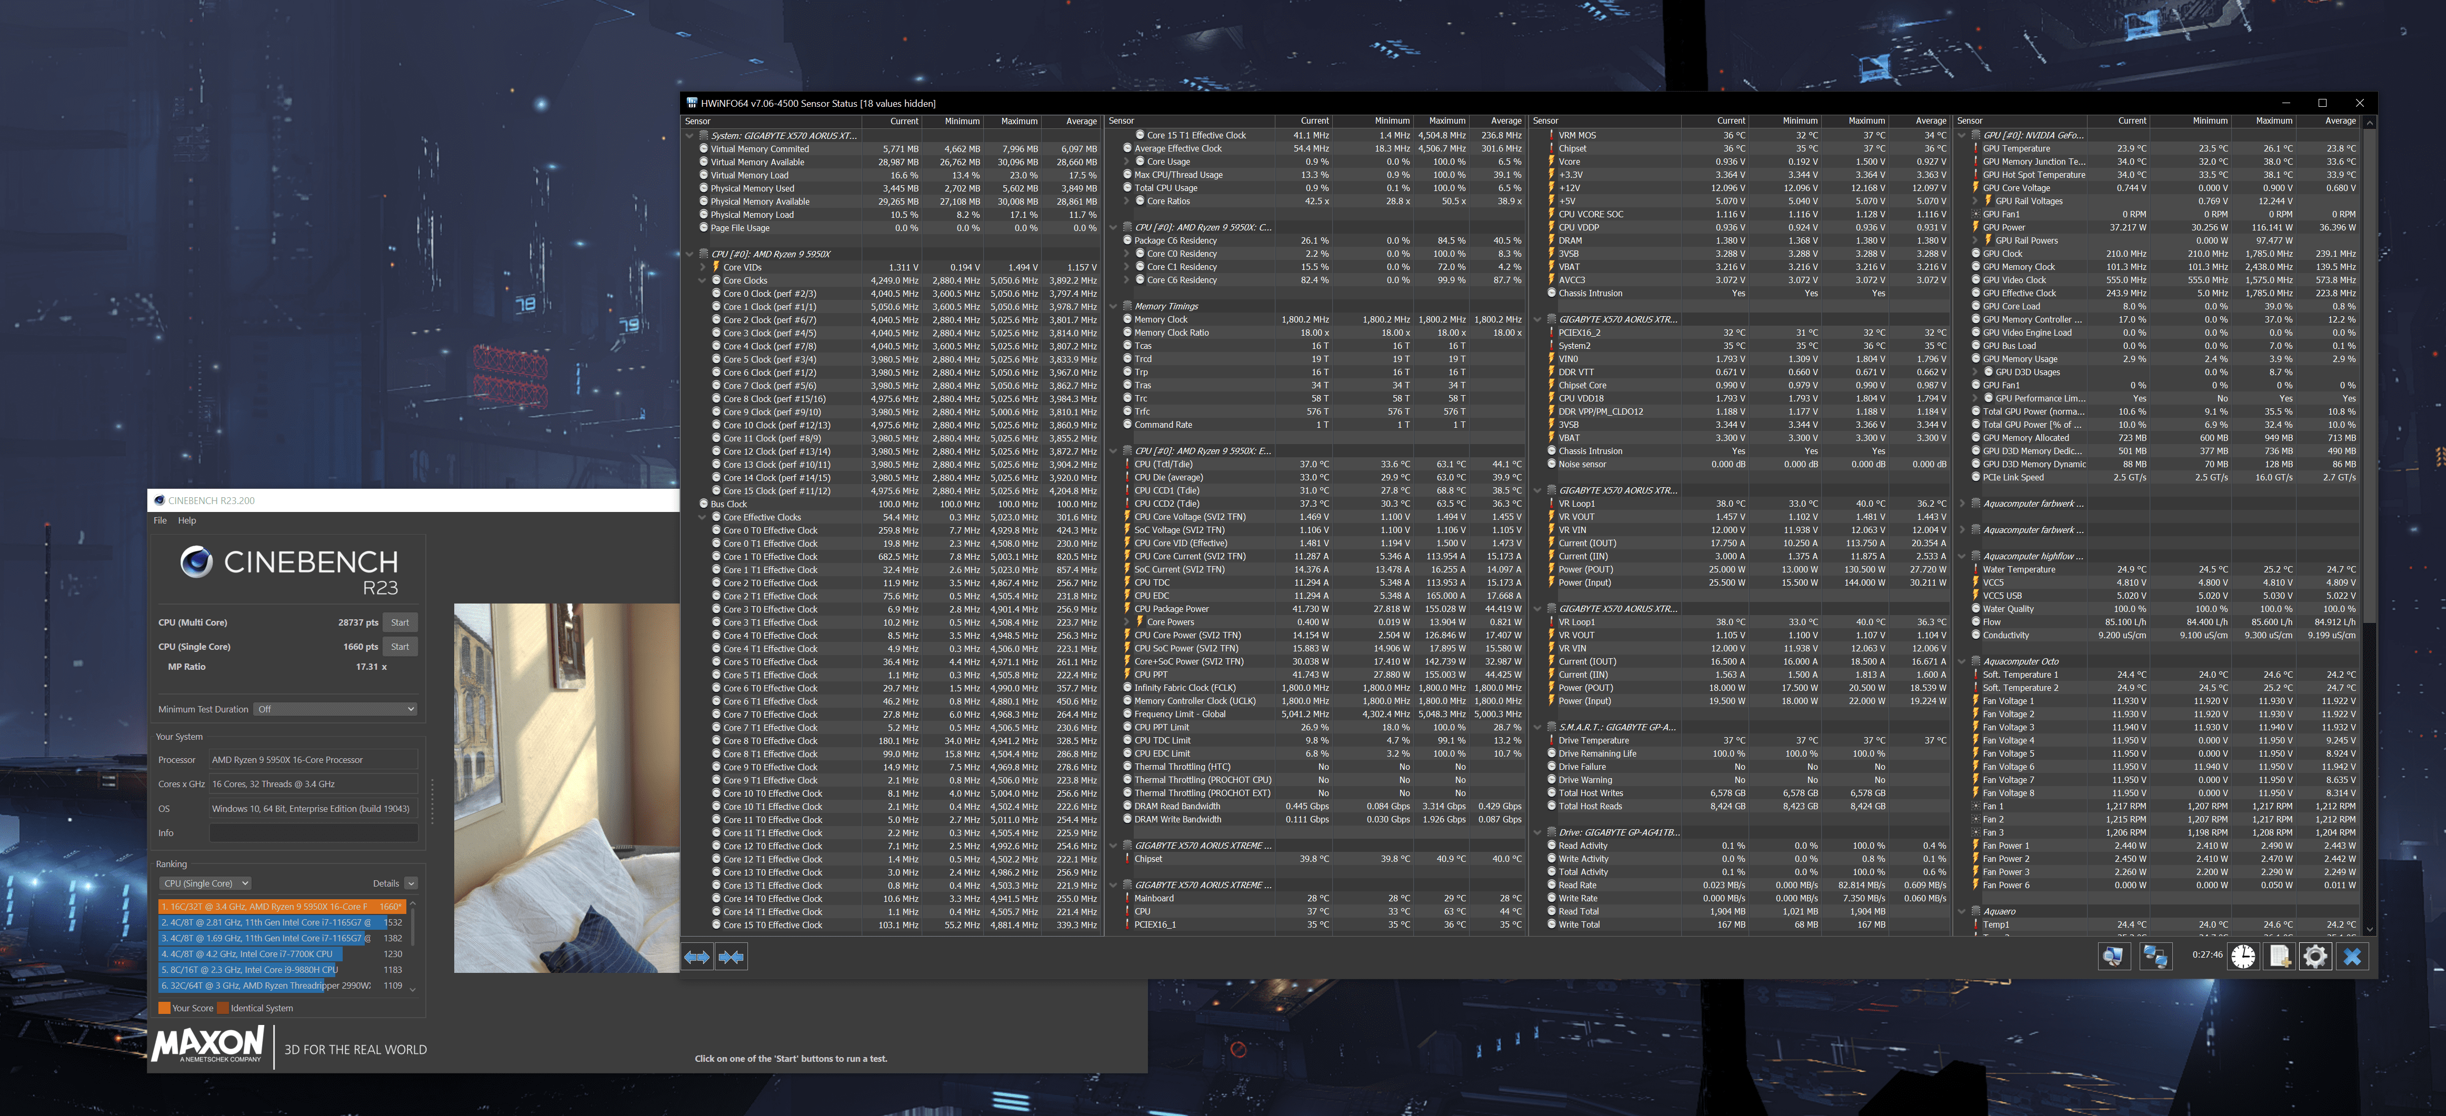
Task: Reset the HWiNFO elapsed-time clock icon
Action: point(2243,957)
